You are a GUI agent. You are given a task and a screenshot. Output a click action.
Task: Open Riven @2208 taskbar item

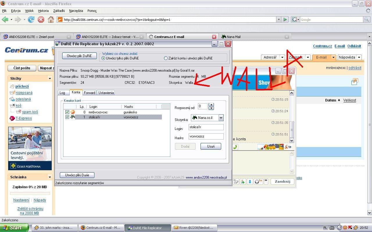(x=194, y=228)
